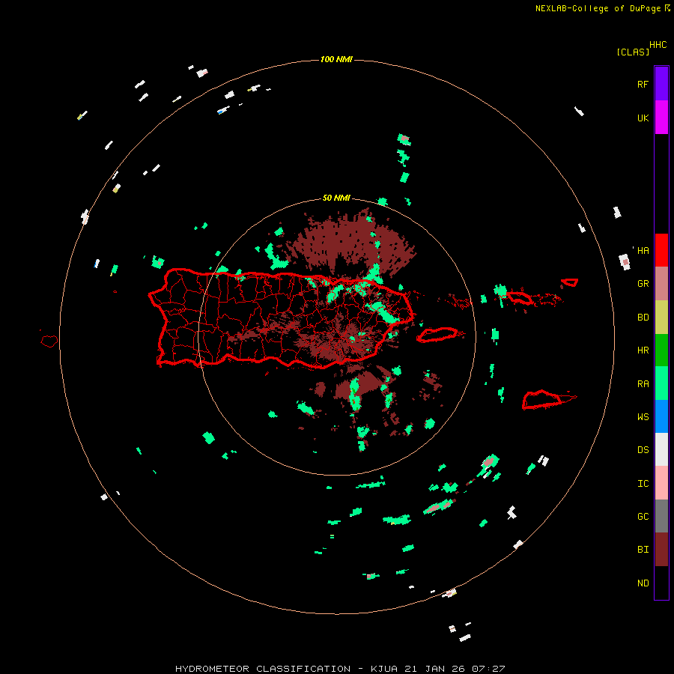Click the ND legend label
This screenshot has width=674, height=674.
(x=643, y=583)
